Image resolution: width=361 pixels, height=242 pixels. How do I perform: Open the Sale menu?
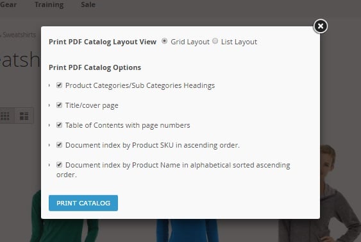pyautogui.click(x=88, y=4)
